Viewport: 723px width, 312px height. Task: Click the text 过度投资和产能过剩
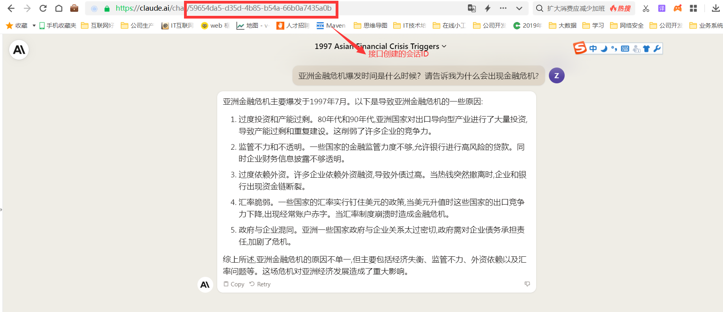point(274,119)
